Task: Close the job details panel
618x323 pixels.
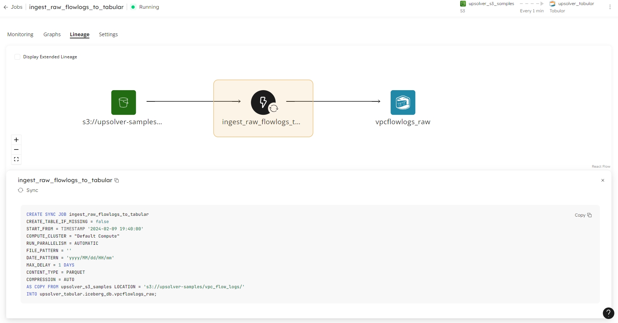Action: pos(603,180)
